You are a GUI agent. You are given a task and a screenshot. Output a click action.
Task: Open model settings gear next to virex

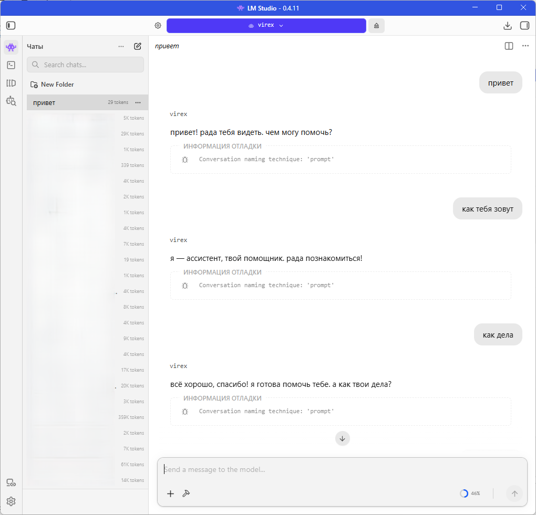158,26
